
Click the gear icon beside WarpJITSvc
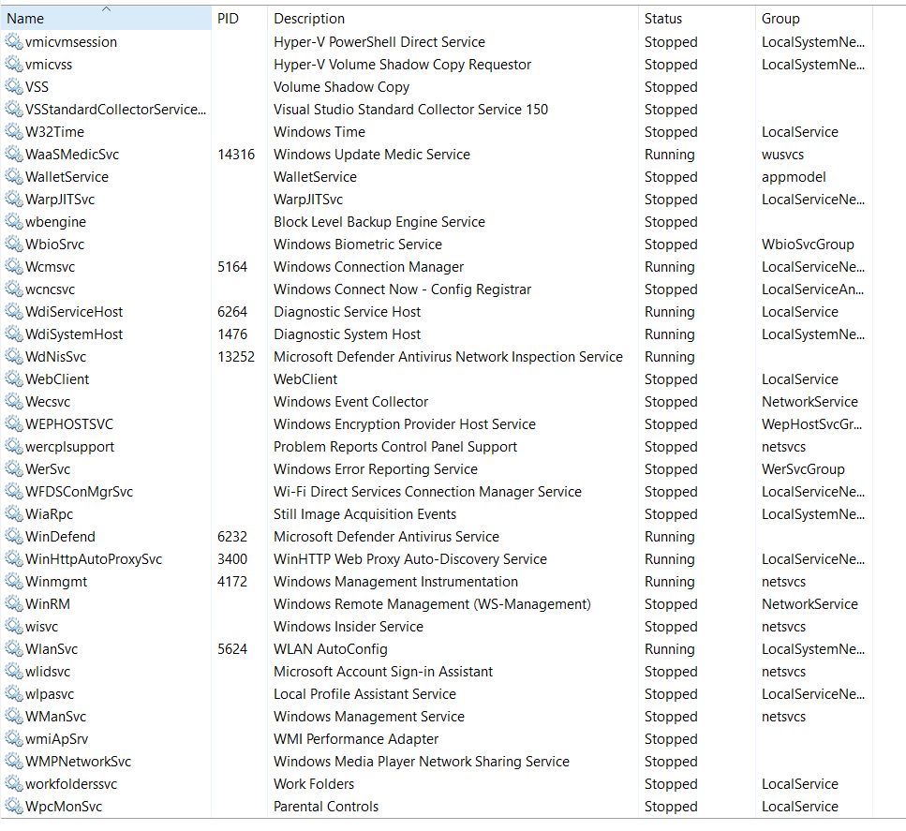tap(14, 200)
